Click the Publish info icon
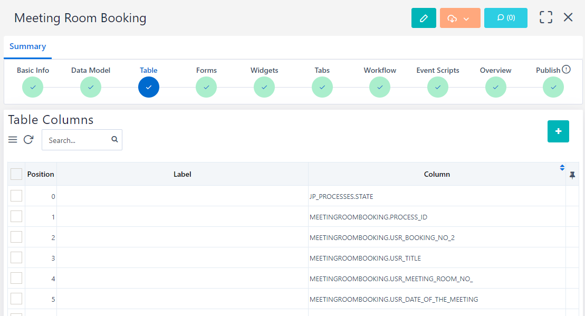Screen dimensions: 585x316 click(x=566, y=69)
